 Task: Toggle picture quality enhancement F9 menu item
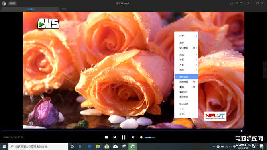coord(186,82)
